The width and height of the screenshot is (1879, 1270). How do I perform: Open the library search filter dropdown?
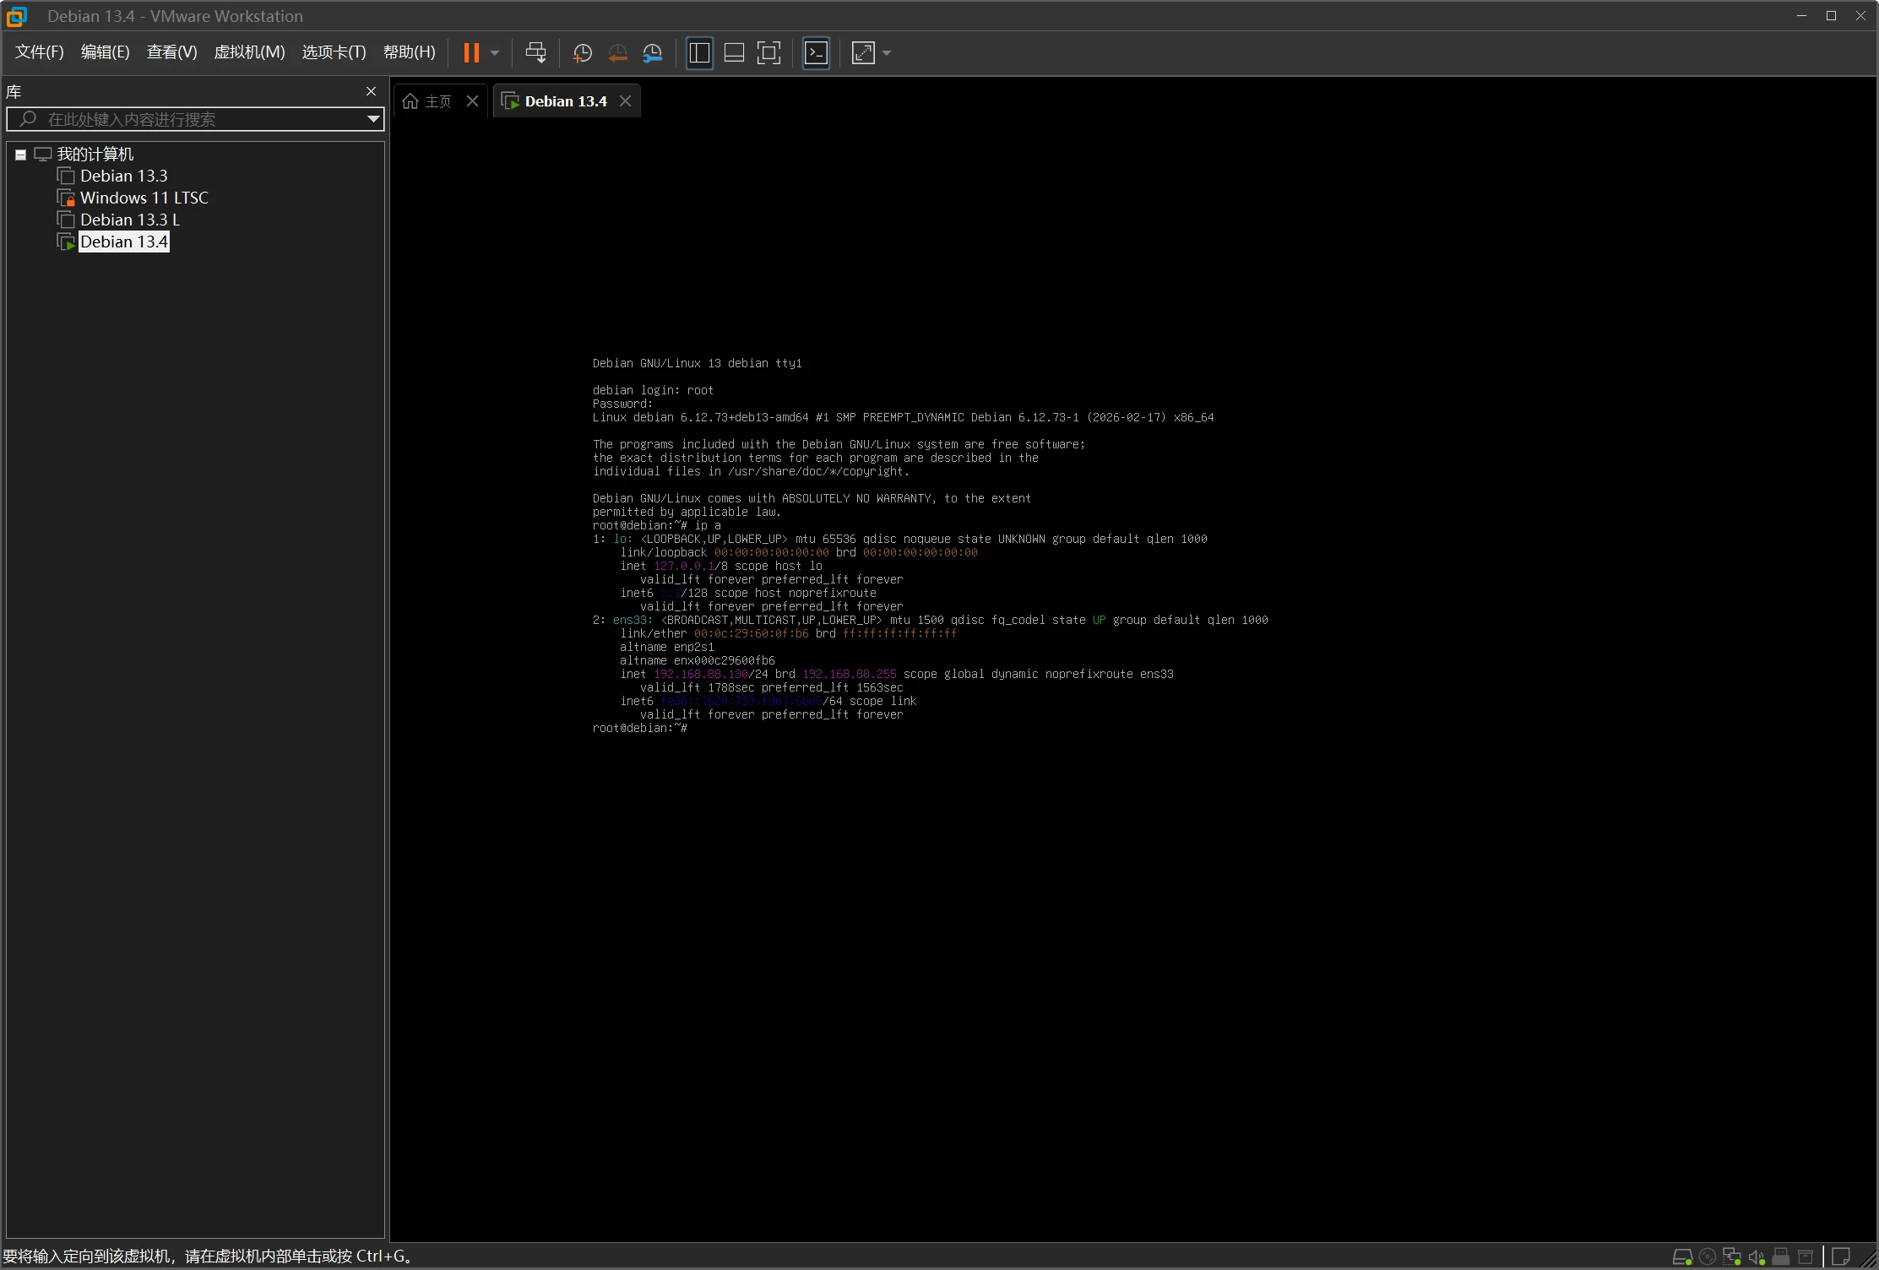coord(372,119)
